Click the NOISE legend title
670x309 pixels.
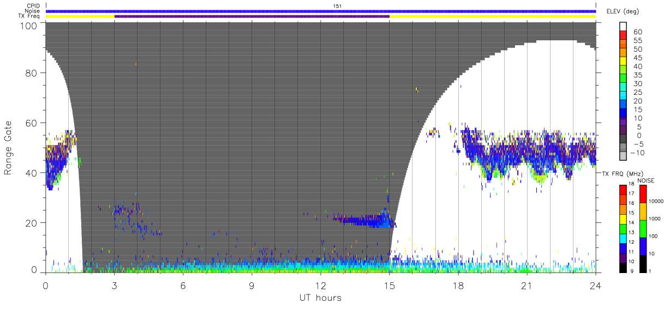point(646,180)
